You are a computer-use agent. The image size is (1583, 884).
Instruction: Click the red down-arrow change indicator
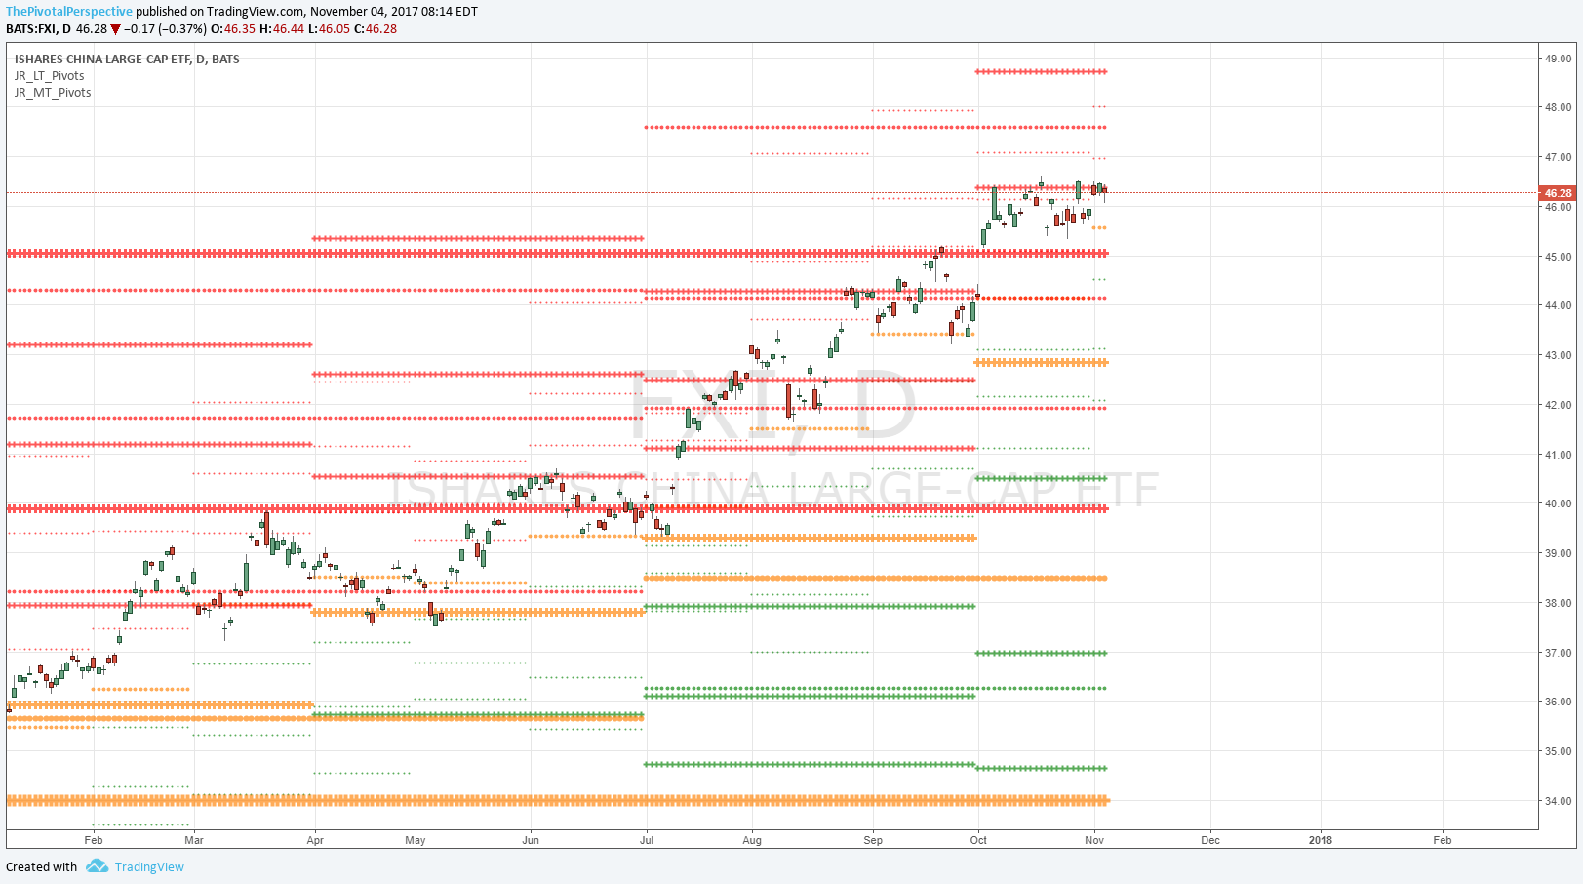click(x=116, y=29)
